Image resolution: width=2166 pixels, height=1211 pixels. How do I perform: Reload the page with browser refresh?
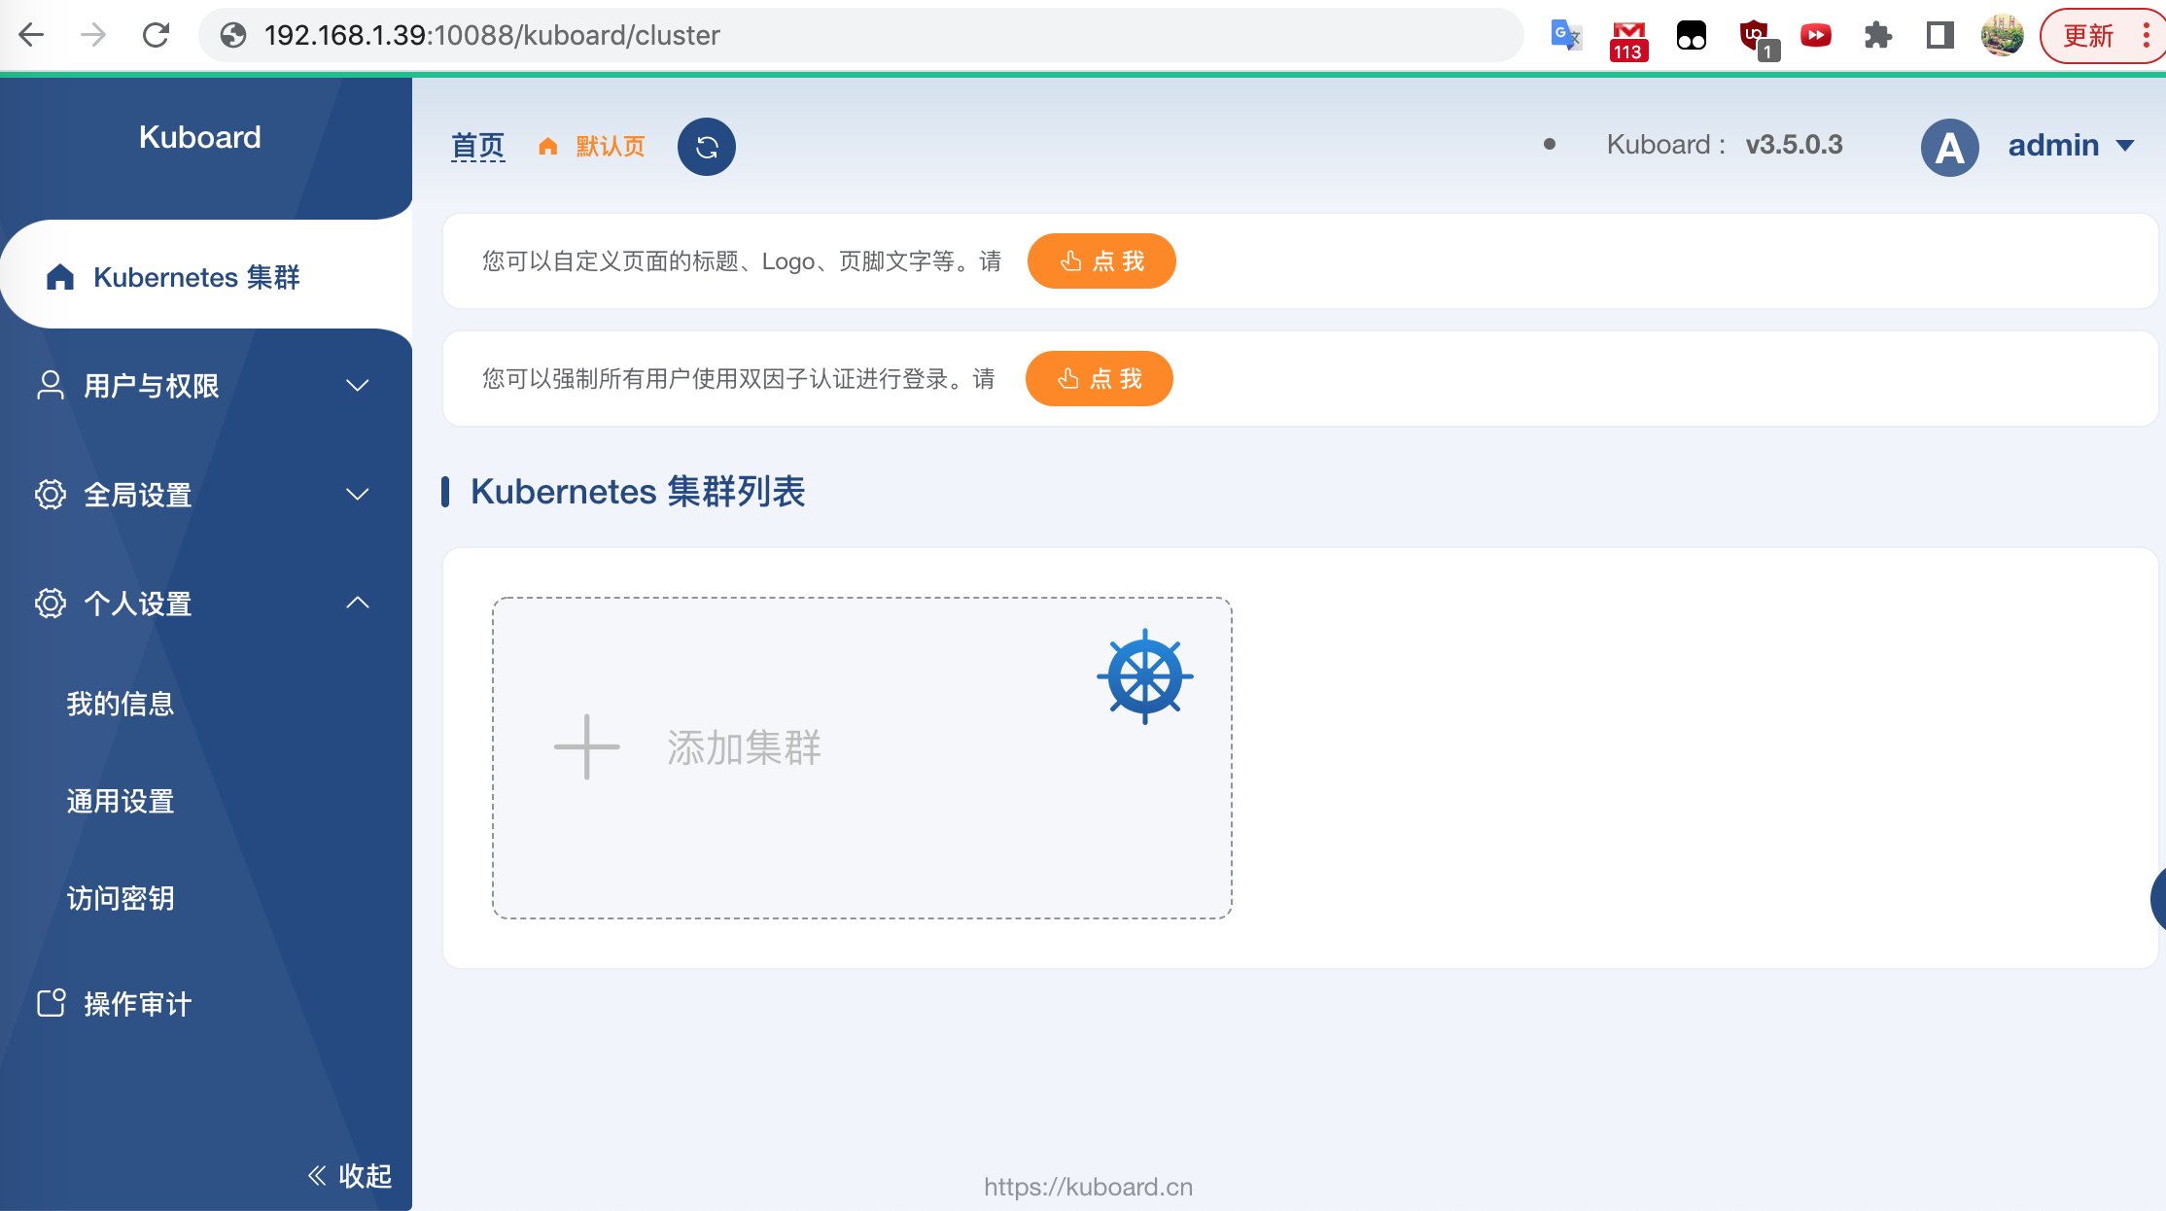point(156,35)
